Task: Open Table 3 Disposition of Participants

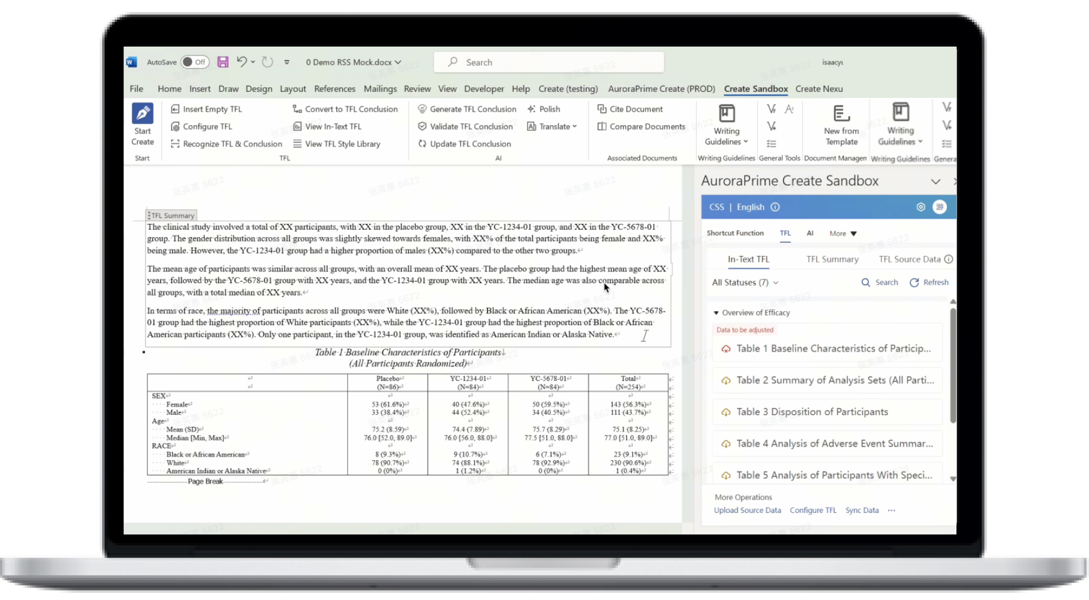Action: 827,412
